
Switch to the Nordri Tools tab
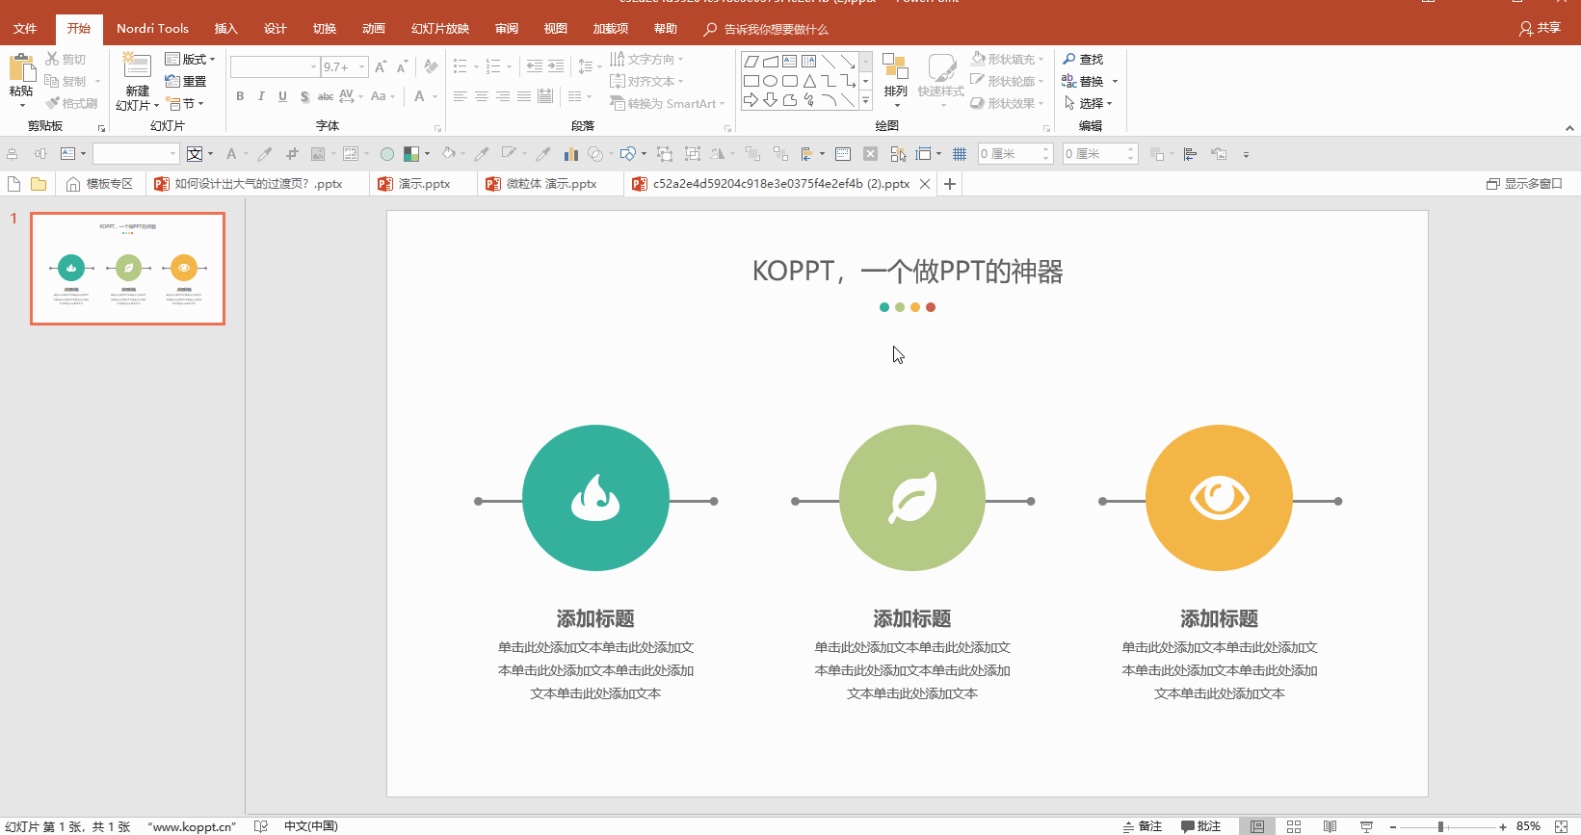[152, 29]
